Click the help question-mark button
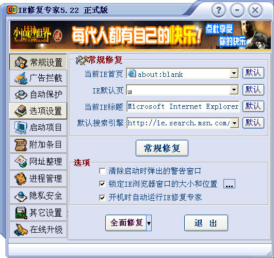This screenshot has width=274, height=258. [218, 10]
